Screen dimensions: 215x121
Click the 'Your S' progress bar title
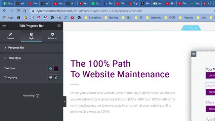pos(210,119)
